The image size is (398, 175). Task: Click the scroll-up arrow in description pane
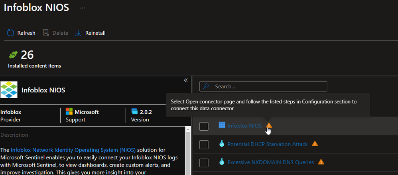click(x=188, y=129)
